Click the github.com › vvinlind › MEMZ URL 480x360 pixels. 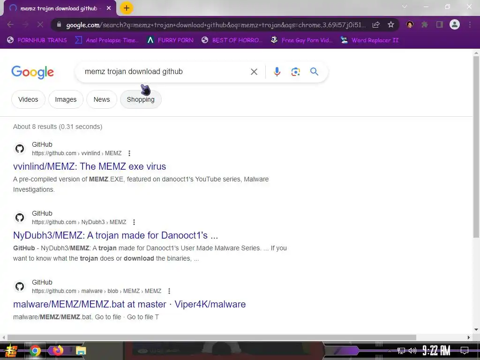76,153
